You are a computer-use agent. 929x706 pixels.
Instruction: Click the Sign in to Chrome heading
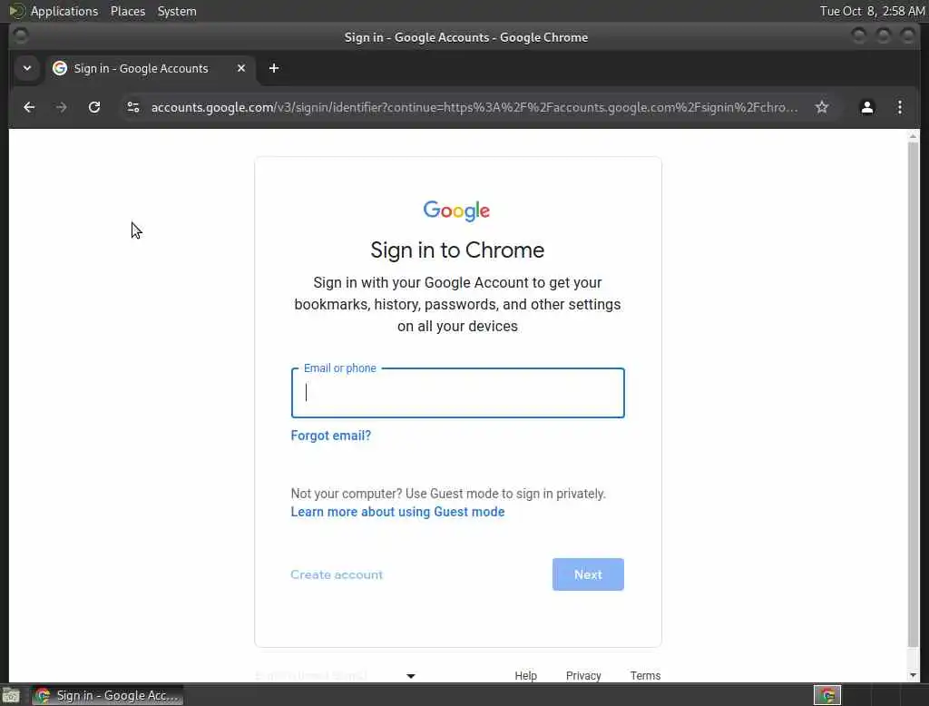pyautogui.click(x=457, y=250)
